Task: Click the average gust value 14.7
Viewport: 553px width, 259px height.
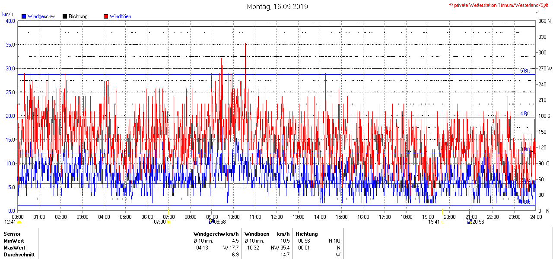Action: click(x=285, y=255)
